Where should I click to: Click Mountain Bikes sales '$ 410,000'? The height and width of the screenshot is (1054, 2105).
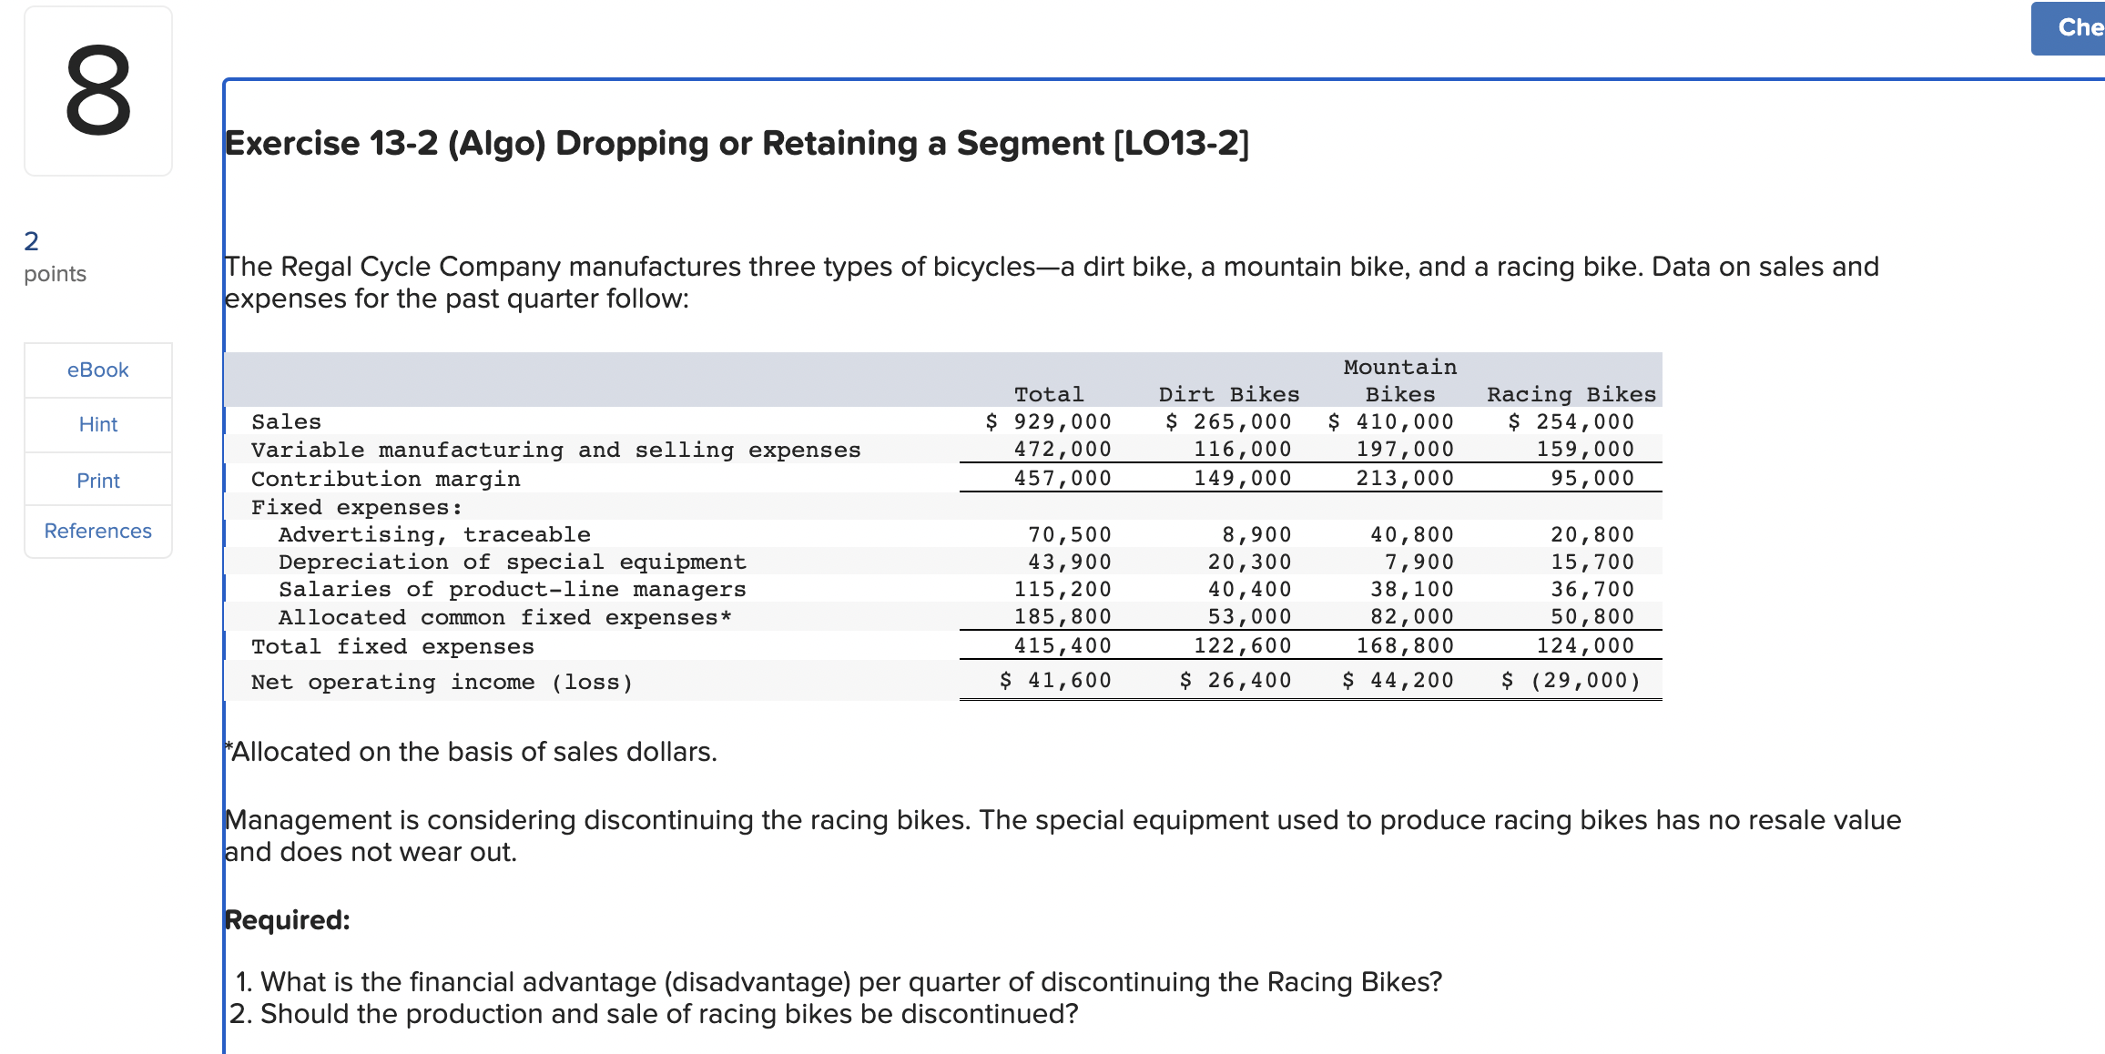point(1390,421)
